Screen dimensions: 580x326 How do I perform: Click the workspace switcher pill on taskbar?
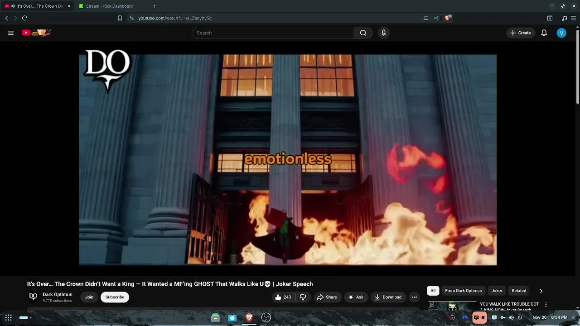(x=25, y=317)
